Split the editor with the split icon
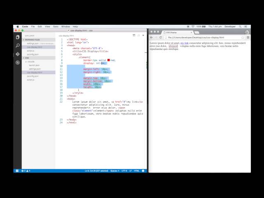Screen dimensions: 264x198 pos(134,35)
